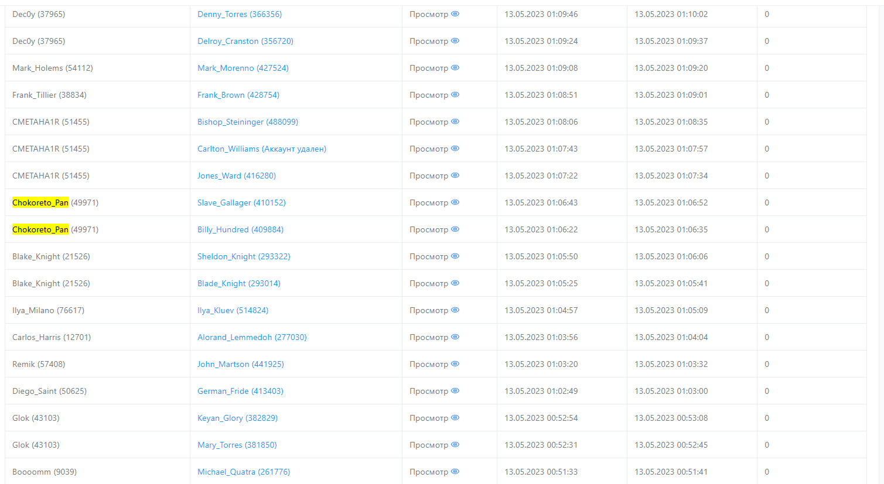The width and height of the screenshot is (884, 484).
Task: Click the Carlos_Harris (12701) cell
Action: 52,337
